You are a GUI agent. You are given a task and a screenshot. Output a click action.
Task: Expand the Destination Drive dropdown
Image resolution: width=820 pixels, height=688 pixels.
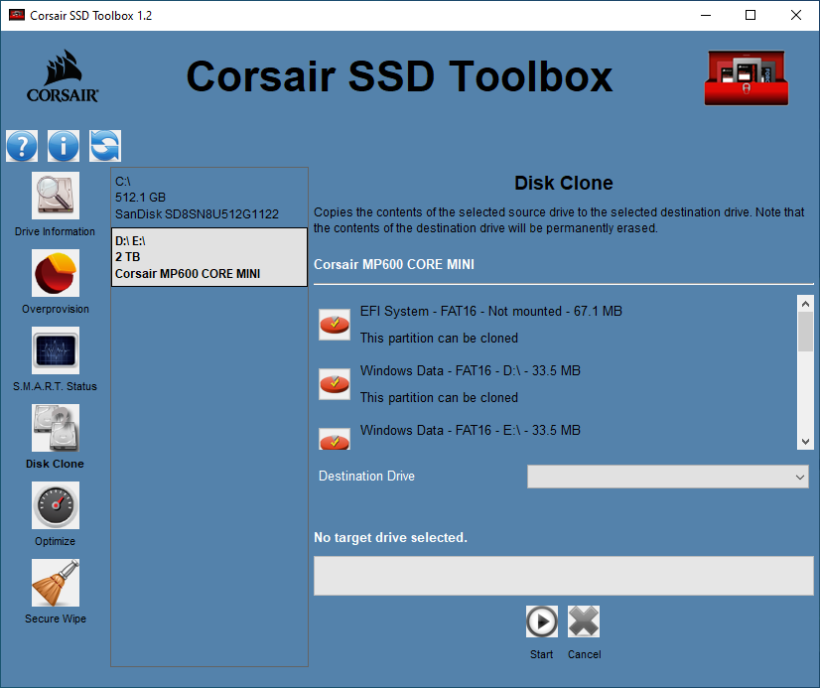pos(668,478)
